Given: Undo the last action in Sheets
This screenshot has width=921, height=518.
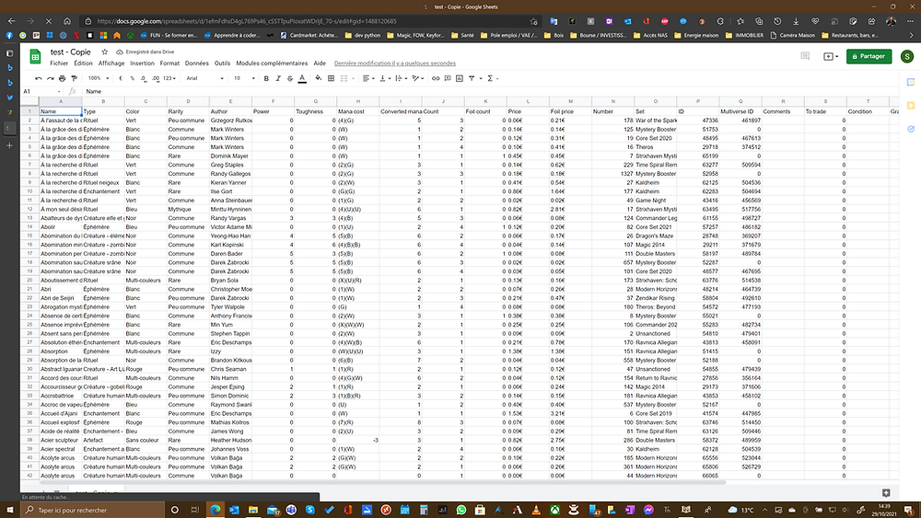Looking at the screenshot, I should (39, 78).
